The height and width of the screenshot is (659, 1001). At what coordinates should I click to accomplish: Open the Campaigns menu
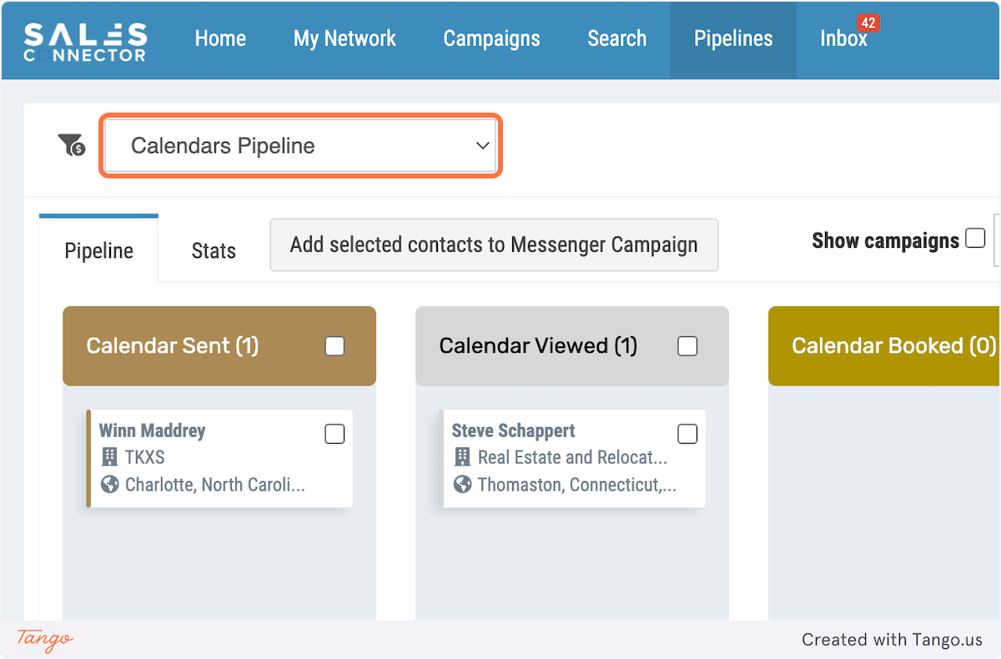point(491,38)
